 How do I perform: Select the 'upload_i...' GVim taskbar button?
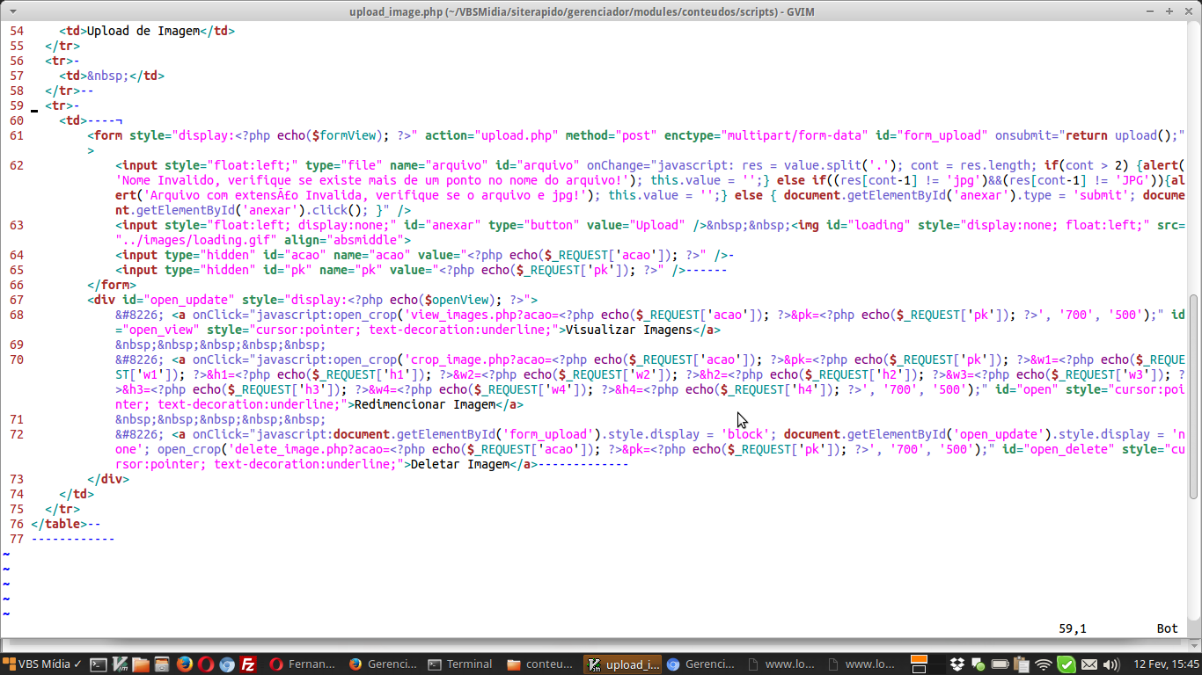point(621,664)
